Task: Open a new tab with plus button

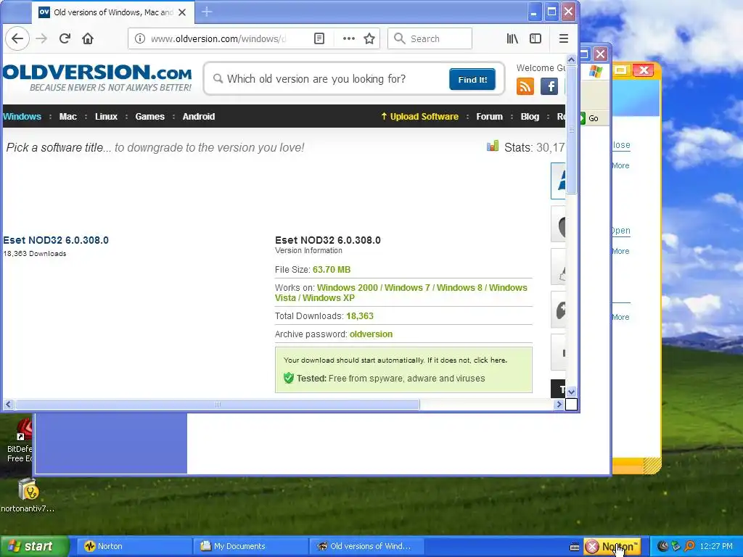Action: point(207,12)
